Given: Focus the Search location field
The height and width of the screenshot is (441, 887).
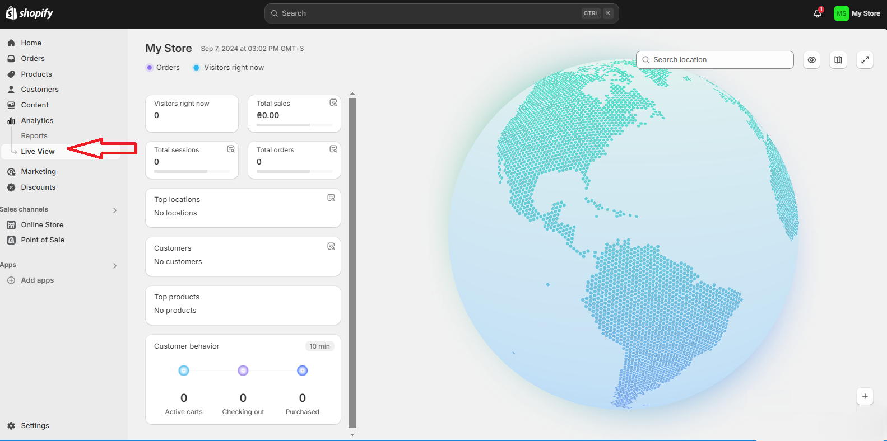Looking at the screenshot, I should pyautogui.click(x=715, y=60).
